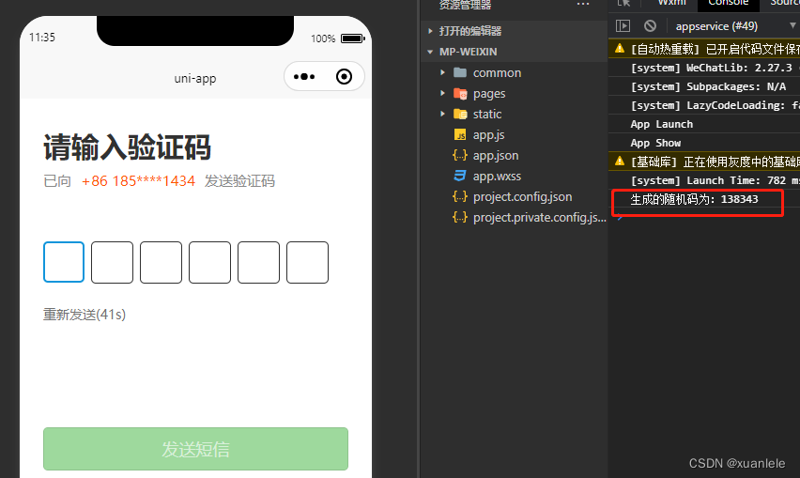Switch to the Console tab
Screen dimensions: 800x478
pyautogui.click(x=728, y=3)
